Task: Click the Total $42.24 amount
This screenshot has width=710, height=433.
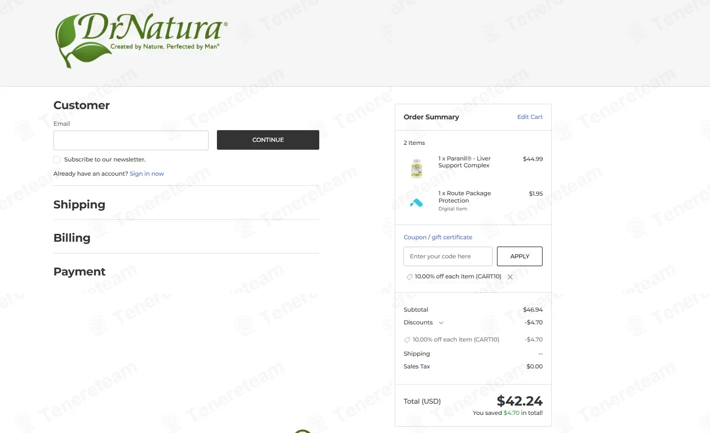Action: point(520,401)
